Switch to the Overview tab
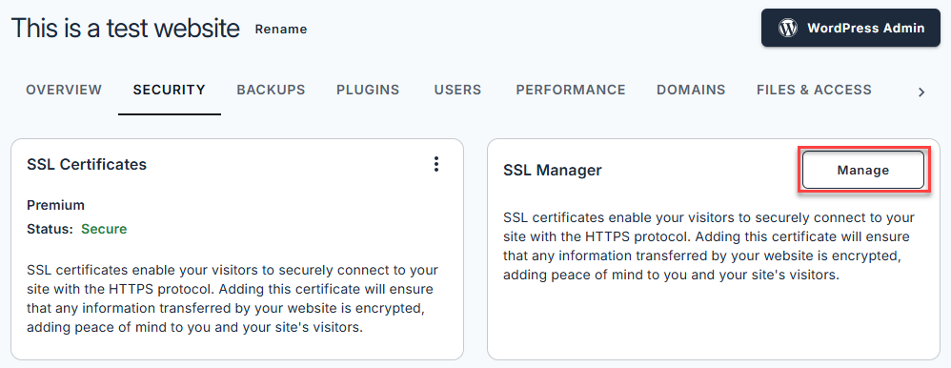The image size is (951, 368). 64,90
